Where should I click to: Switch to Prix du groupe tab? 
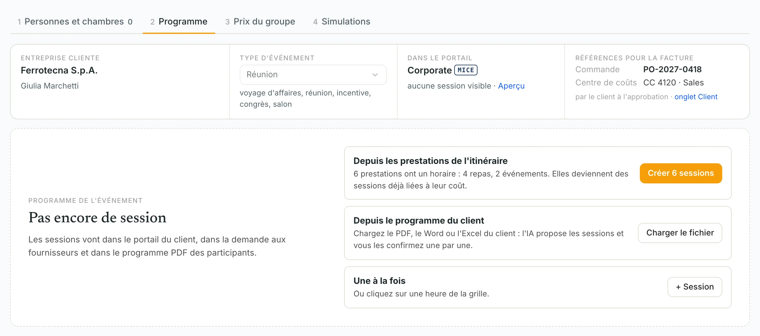(260, 21)
